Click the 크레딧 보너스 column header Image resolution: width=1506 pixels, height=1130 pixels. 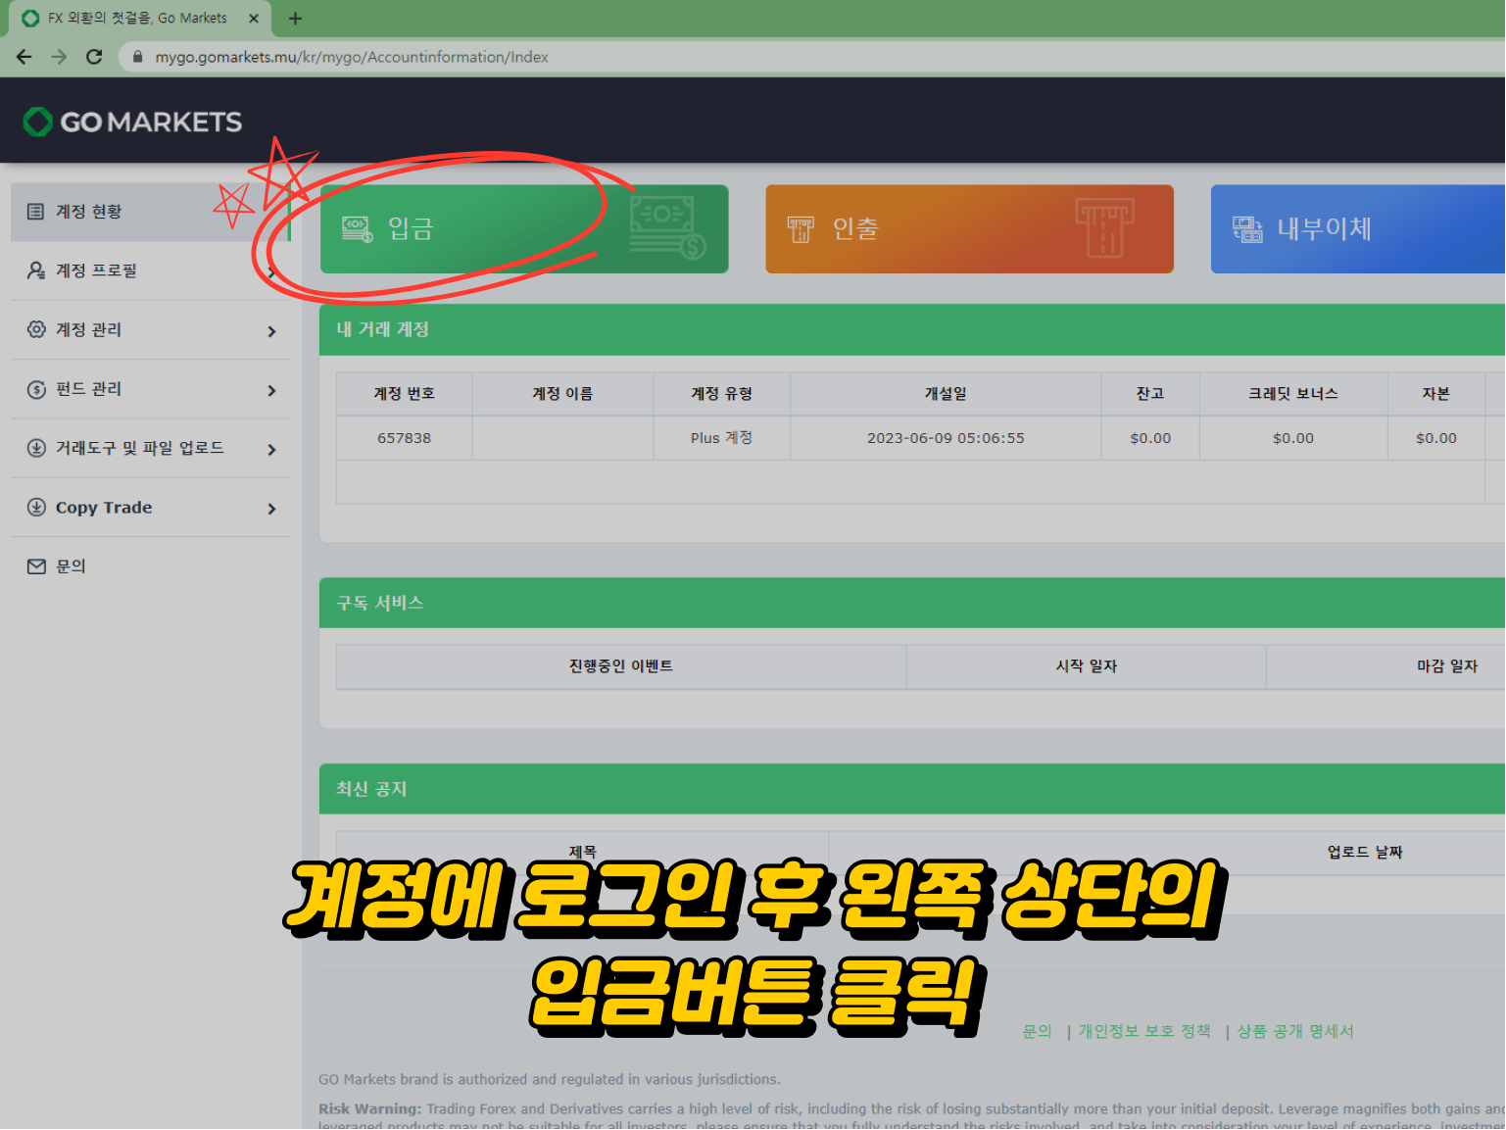1293,394
